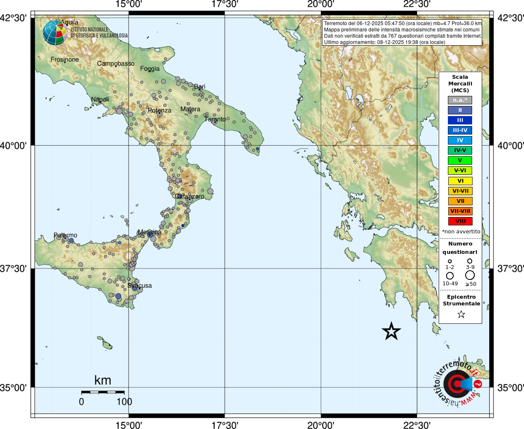Select the 3-9 questionnaires circle in legend
This screenshot has height=429, width=524.
click(470, 261)
